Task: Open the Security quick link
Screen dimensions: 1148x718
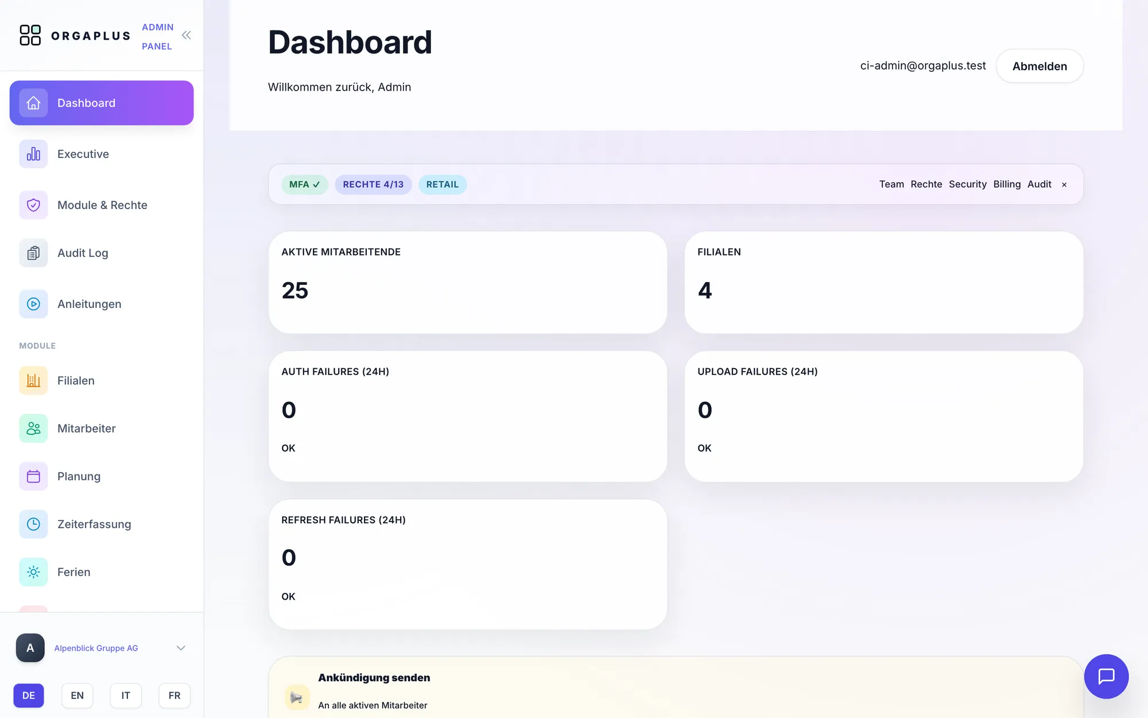Action: coord(968,184)
